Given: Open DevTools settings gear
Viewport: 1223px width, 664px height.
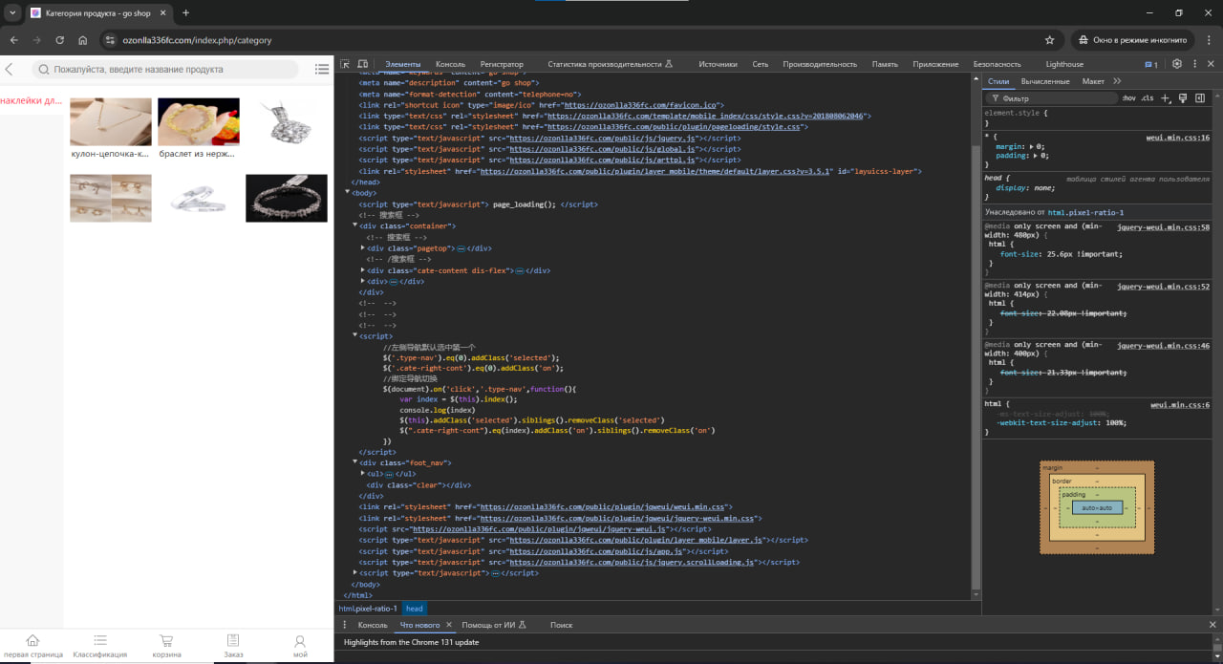Looking at the screenshot, I should (1177, 64).
